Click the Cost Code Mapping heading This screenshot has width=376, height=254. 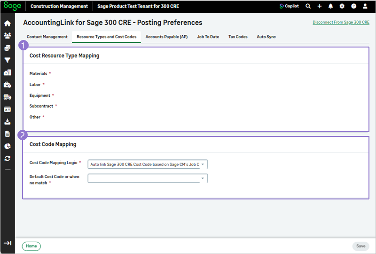(x=53, y=144)
